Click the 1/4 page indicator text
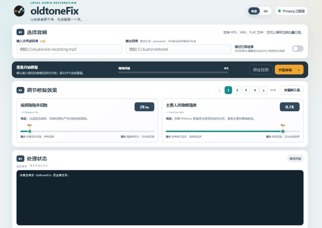This screenshot has height=228, width=322. coord(273,90)
